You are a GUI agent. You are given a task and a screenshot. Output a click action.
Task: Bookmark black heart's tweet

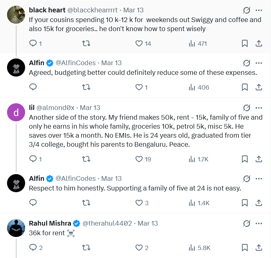[245, 43]
